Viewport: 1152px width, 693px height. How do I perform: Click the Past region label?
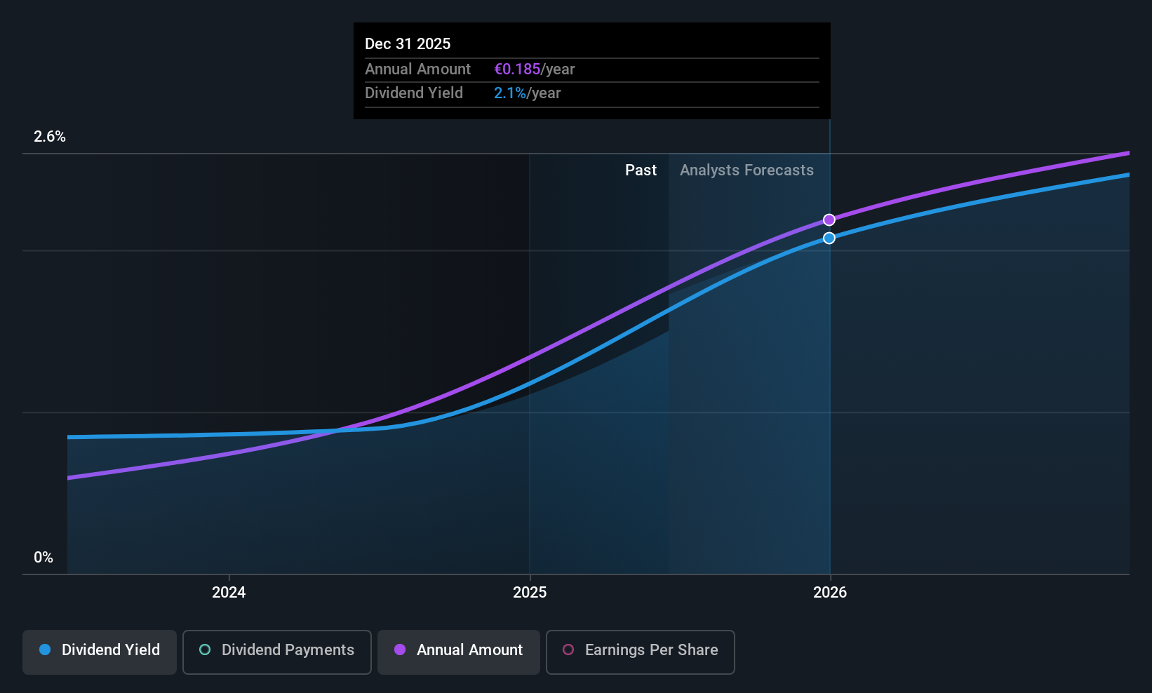(641, 170)
